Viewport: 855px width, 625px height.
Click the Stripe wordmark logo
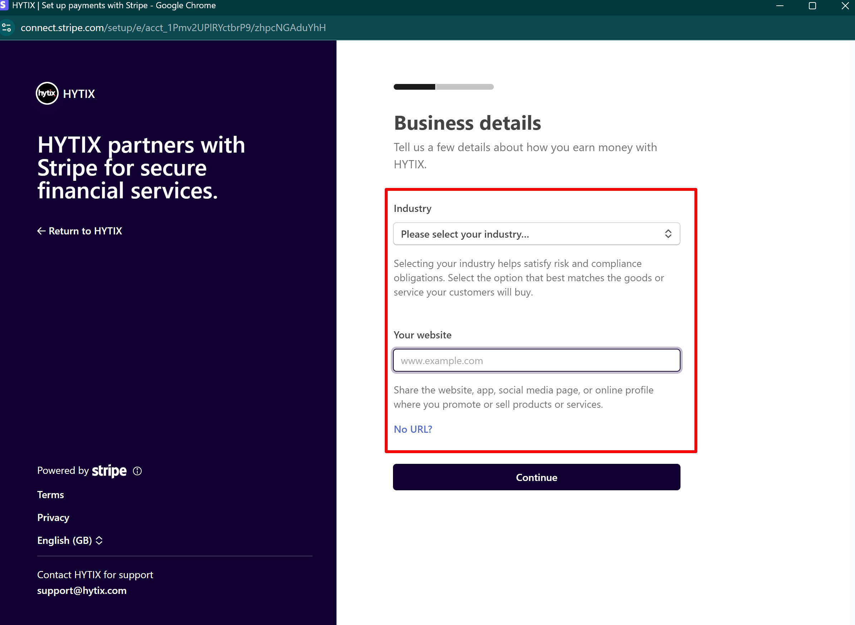coord(109,471)
